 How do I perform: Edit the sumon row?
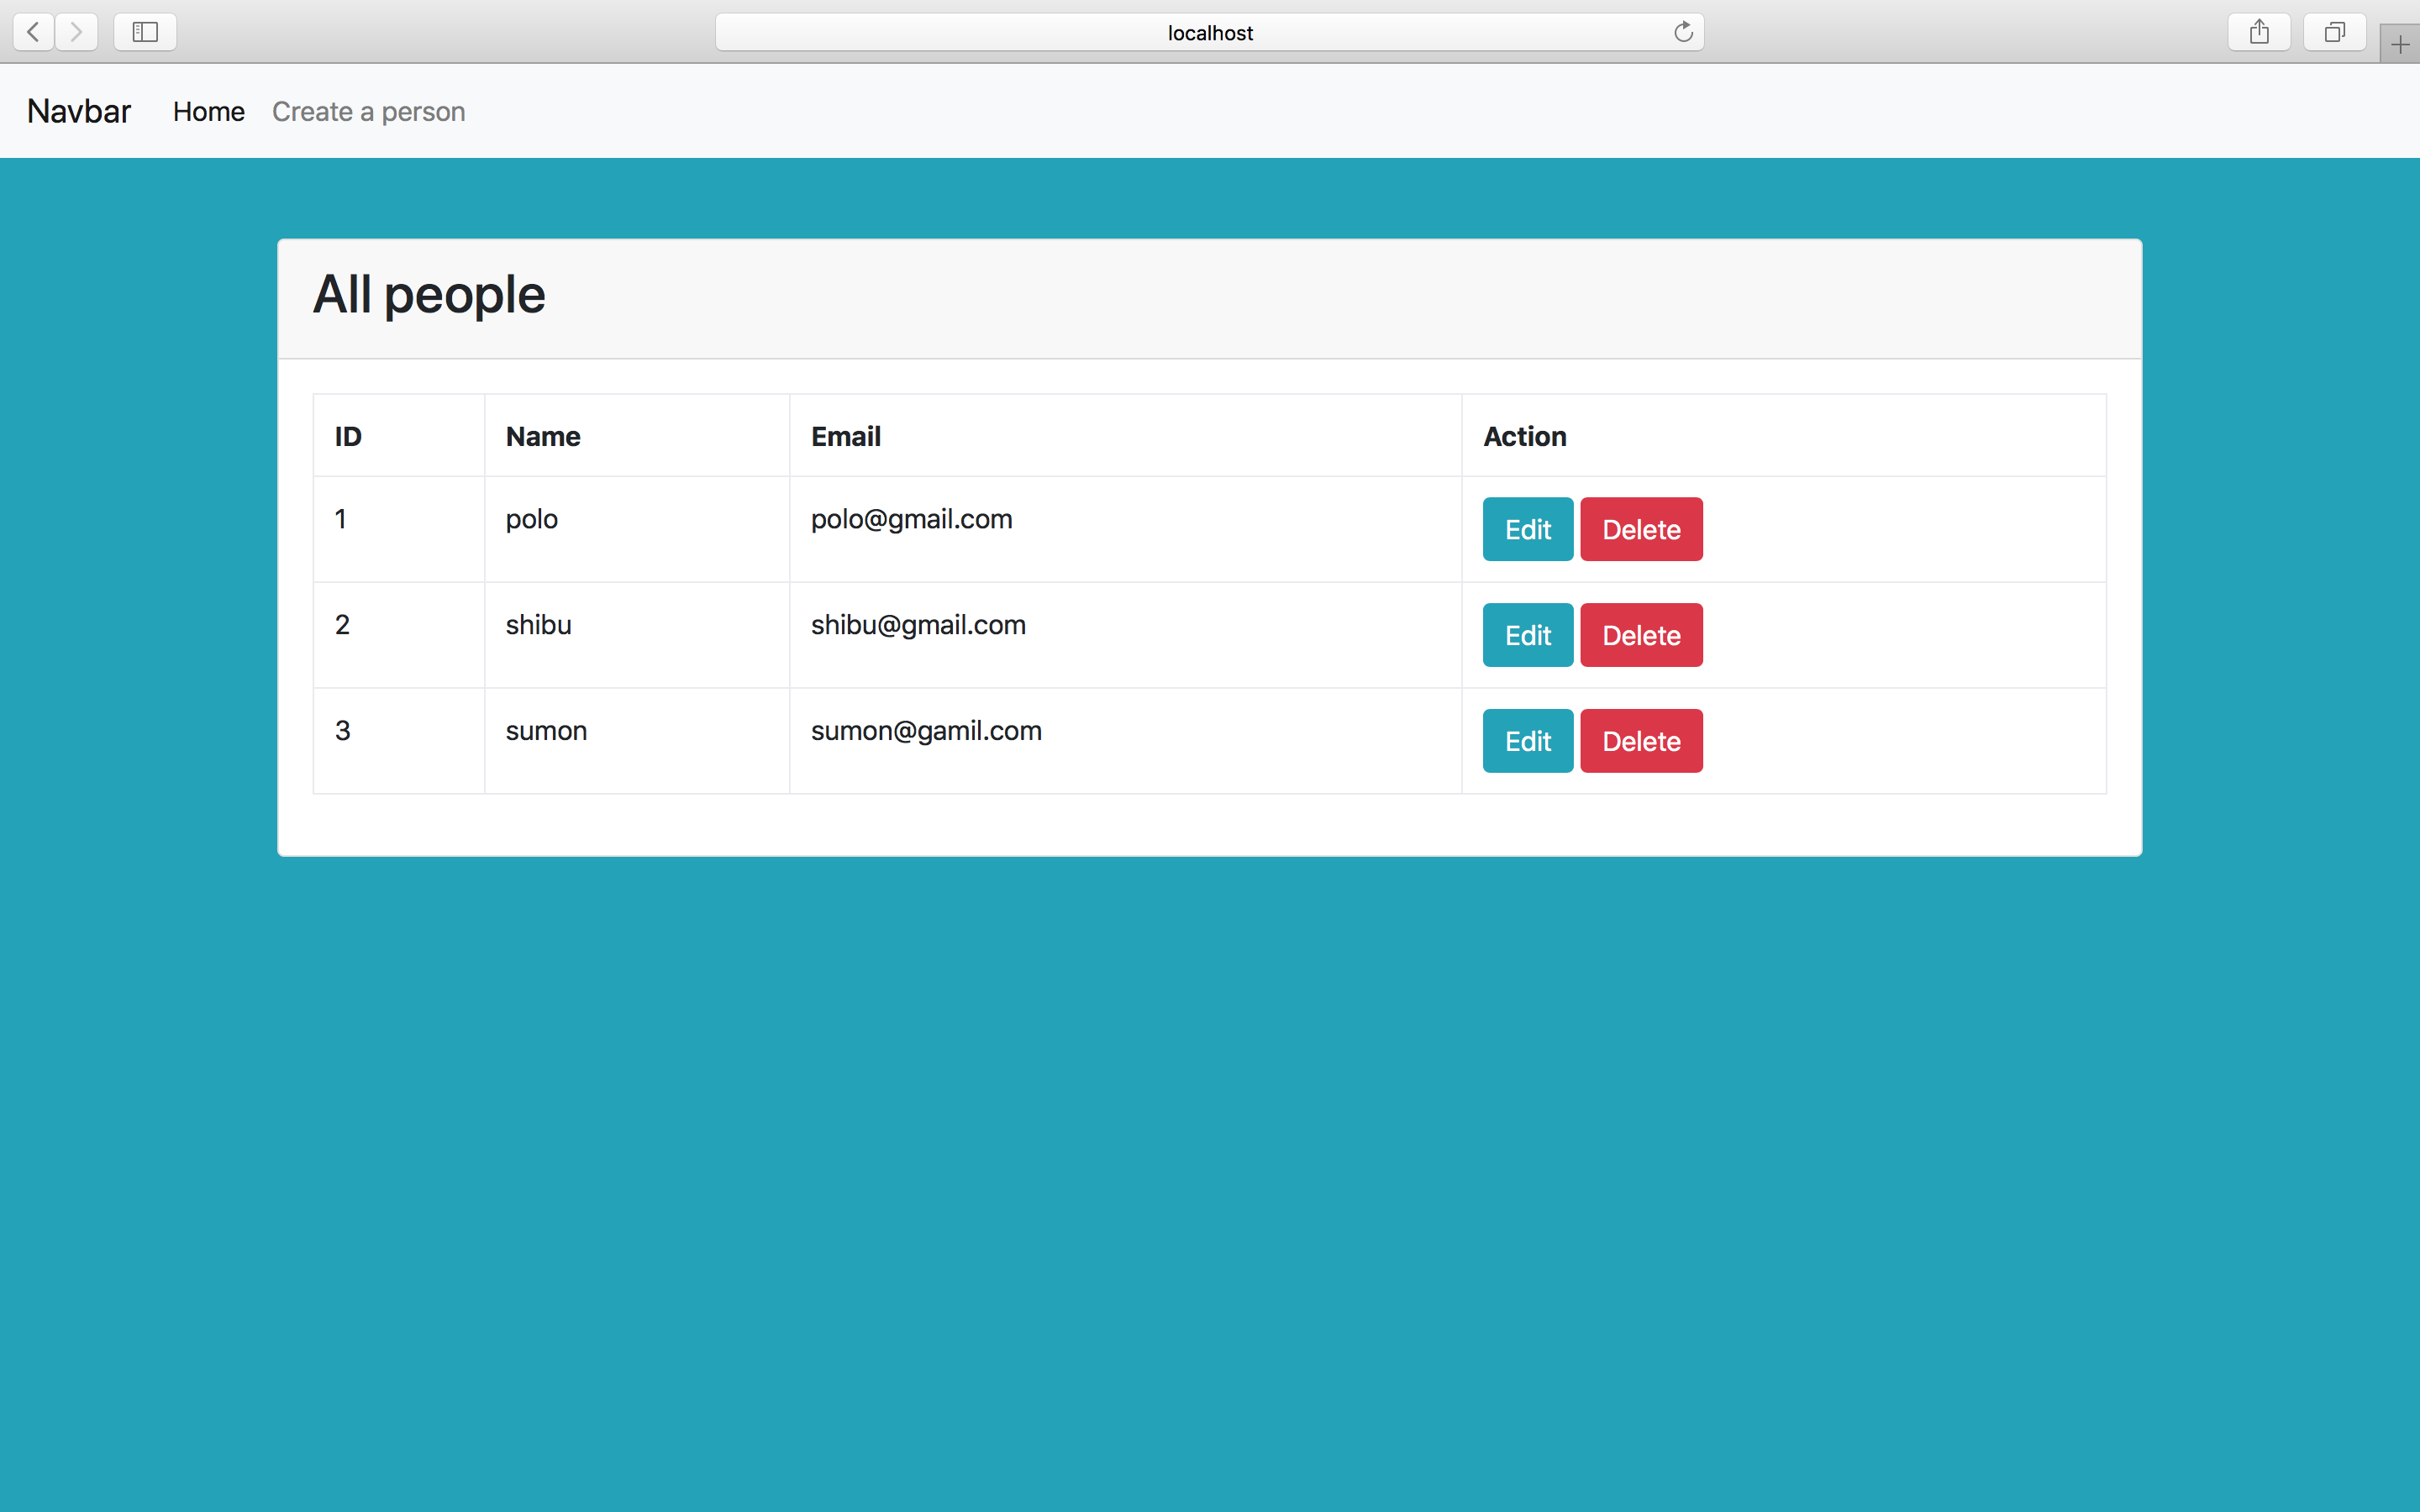click(x=1527, y=741)
